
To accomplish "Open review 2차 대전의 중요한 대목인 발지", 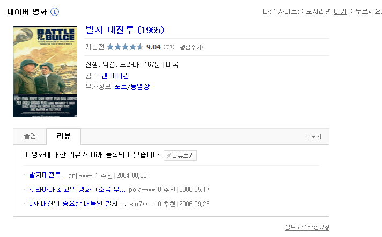I will (x=77, y=204).
